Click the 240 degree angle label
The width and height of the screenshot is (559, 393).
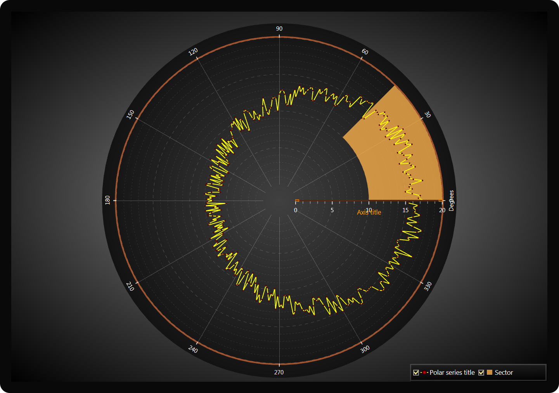point(193,349)
